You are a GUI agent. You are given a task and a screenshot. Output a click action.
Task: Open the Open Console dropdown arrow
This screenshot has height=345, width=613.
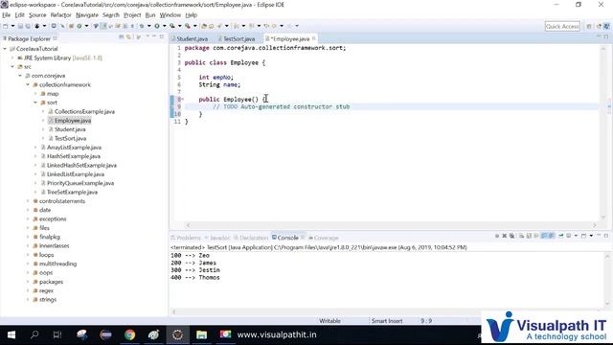(x=591, y=236)
